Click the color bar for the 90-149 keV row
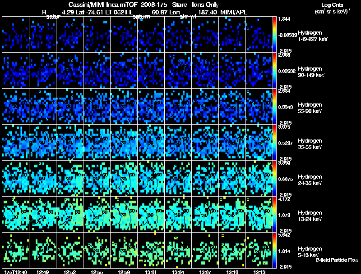Viewport: 361px width, 274px height. tap(274, 70)
